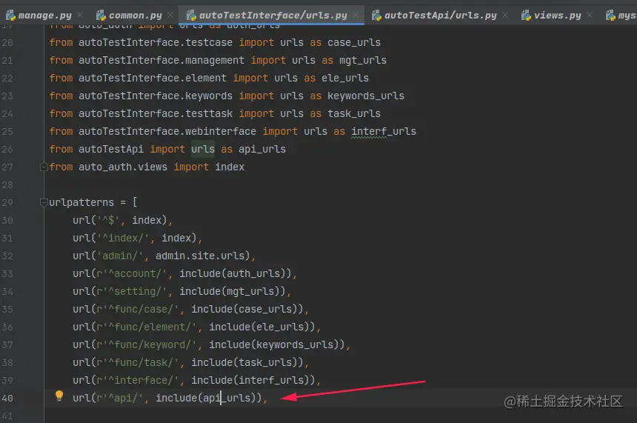Viewport: 637px width, 423px height.
Task: Click the yellow intention lightbulb on line 40
Action: click(59, 396)
